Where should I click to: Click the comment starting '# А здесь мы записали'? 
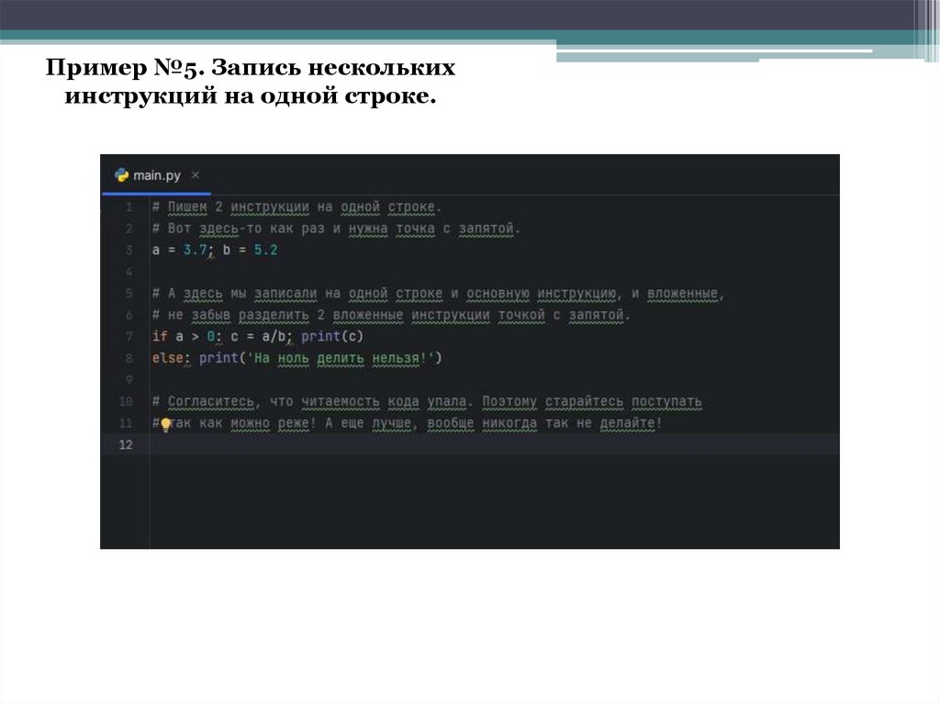tap(438, 294)
